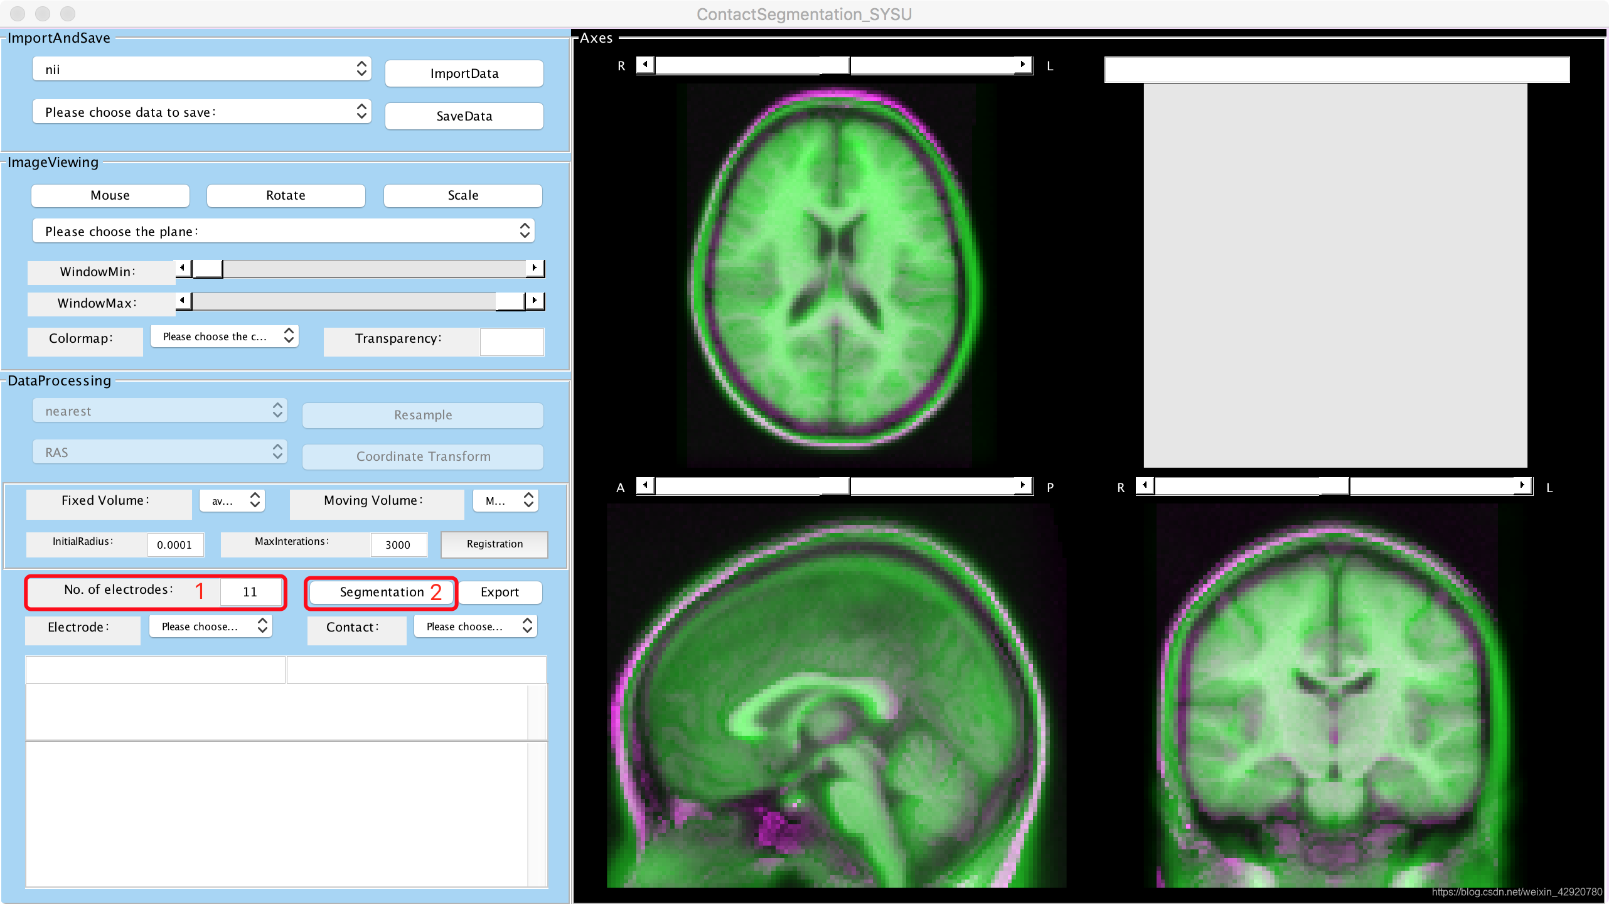
Task: Click left arrow of WindowMin slider
Action: point(183,268)
